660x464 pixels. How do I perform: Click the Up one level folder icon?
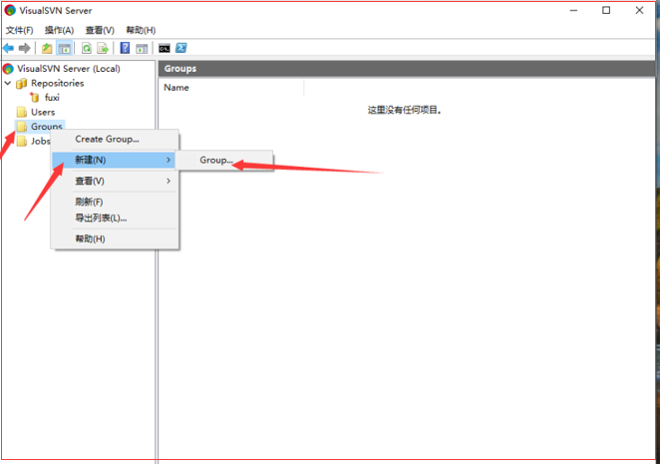click(x=47, y=48)
